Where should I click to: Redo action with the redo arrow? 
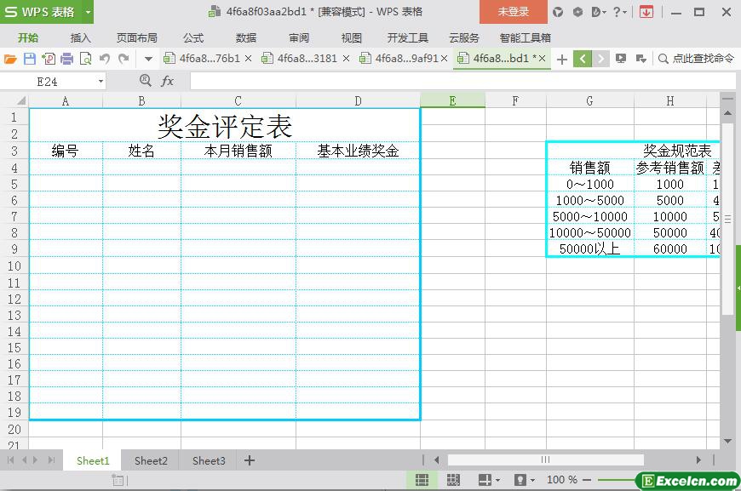pyautogui.click(x=123, y=59)
